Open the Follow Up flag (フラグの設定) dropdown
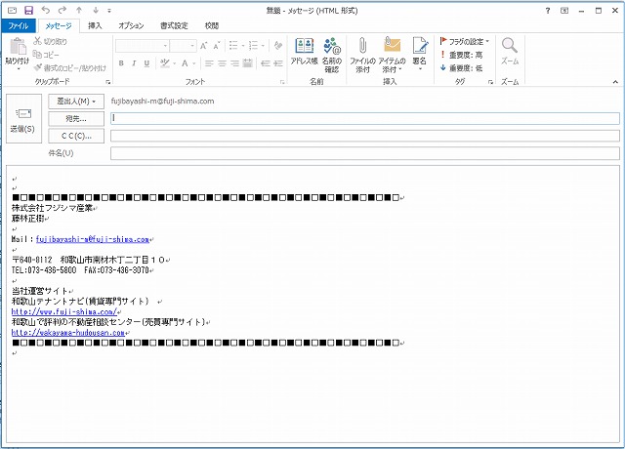Screen dimensions: 625x449 464,41
